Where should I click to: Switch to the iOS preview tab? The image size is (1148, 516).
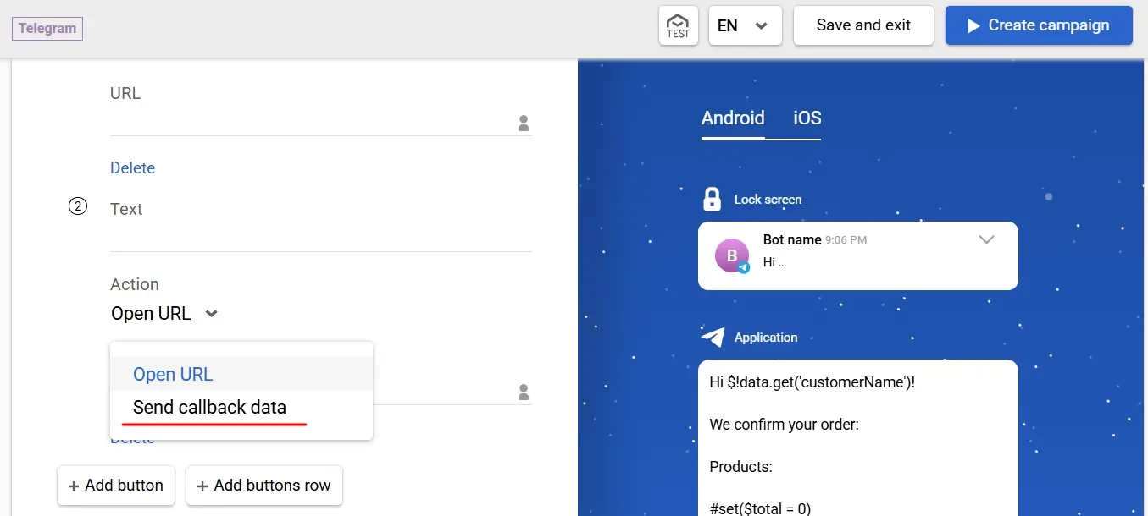tap(807, 118)
